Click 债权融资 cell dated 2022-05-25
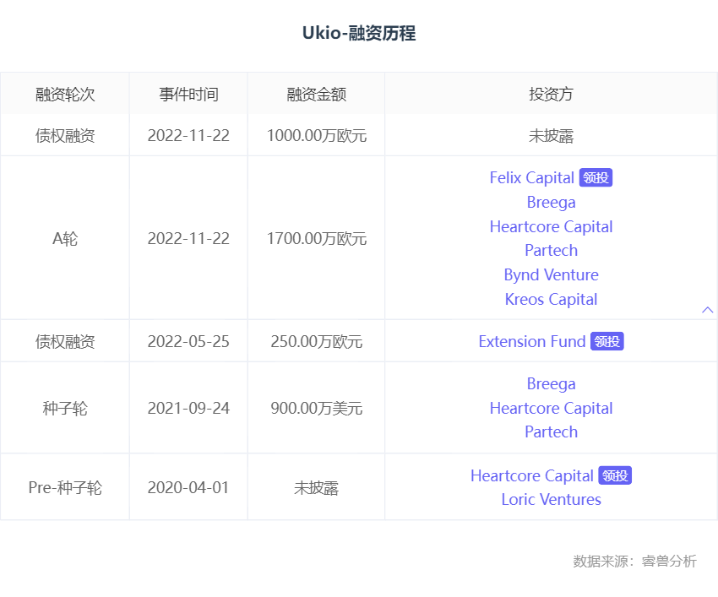Image resolution: width=718 pixels, height=597 pixels. [65, 341]
